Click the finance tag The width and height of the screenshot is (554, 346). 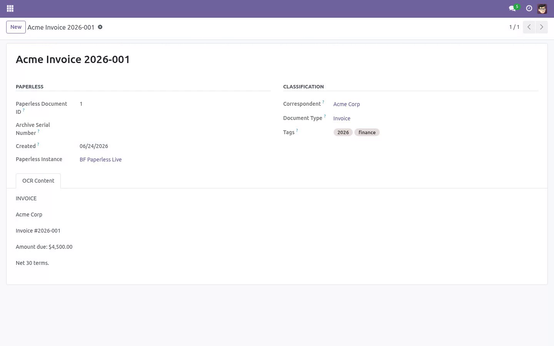pos(367,132)
